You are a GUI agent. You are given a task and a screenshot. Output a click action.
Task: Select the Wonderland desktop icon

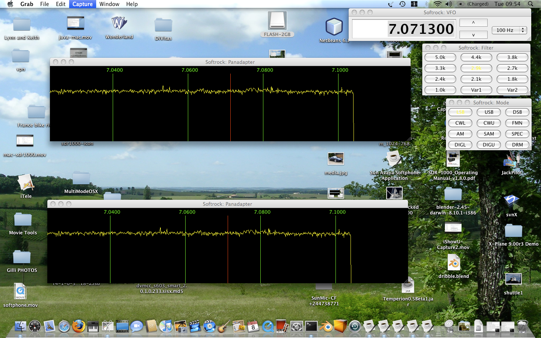coord(119,24)
